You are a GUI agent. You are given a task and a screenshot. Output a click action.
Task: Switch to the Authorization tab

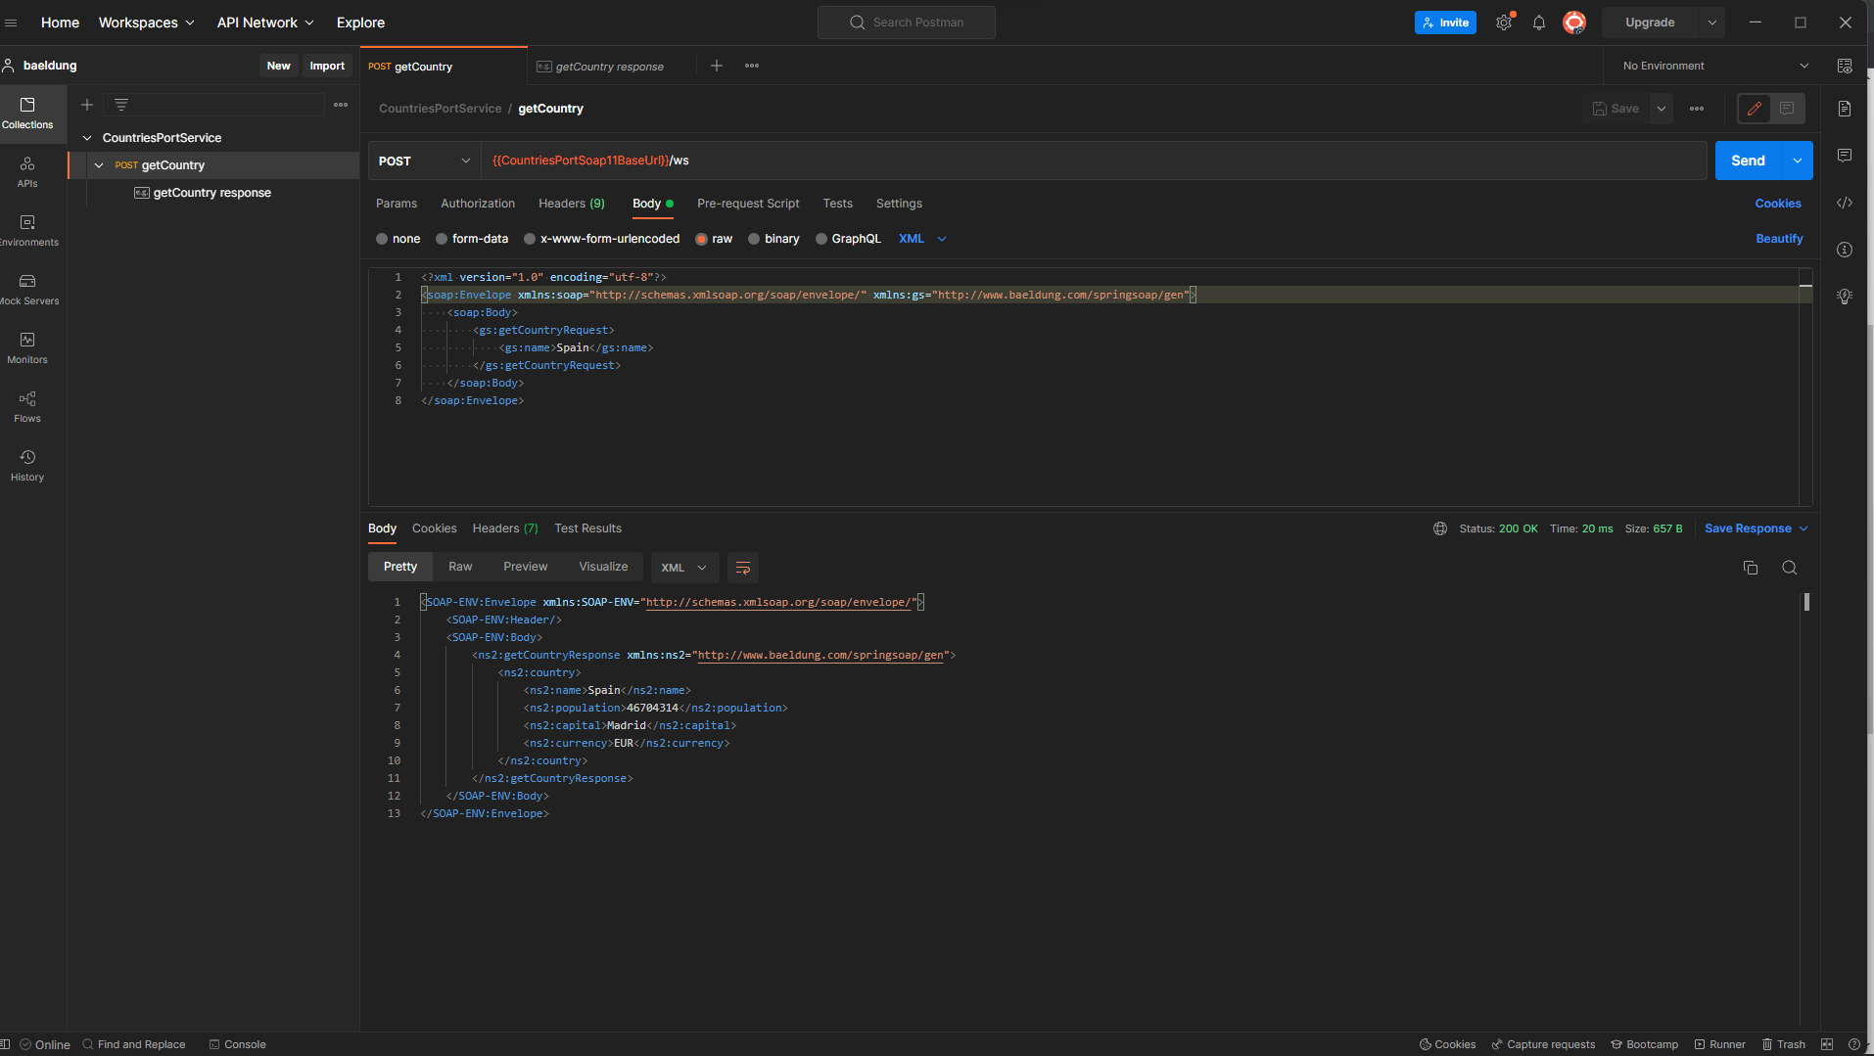tap(477, 204)
